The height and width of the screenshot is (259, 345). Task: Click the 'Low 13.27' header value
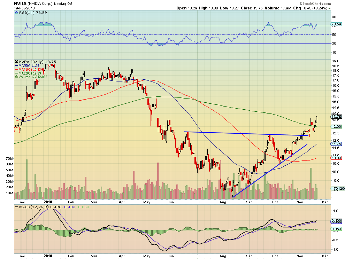point(230,8)
